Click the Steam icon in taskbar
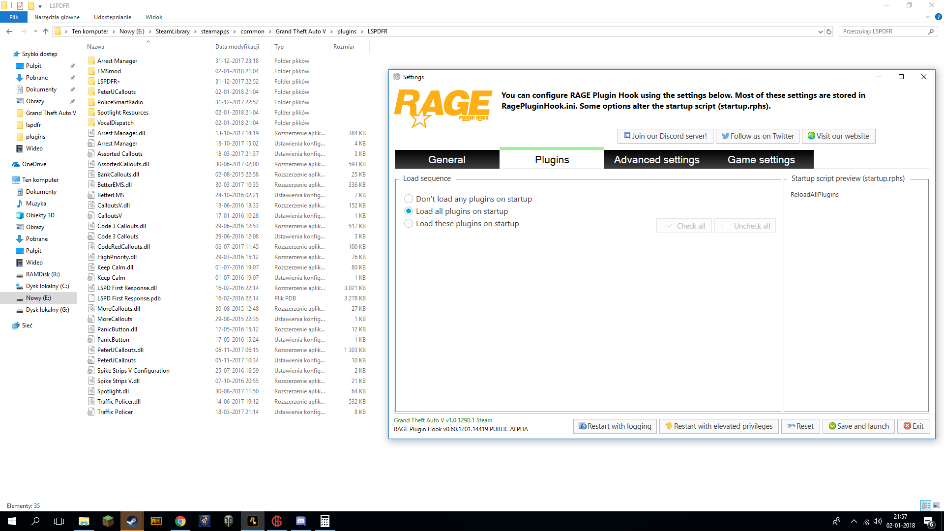The height and width of the screenshot is (531, 944). point(132,521)
